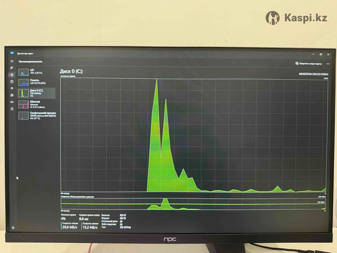The height and width of the screenshot is (253, 337).
Task: Click the disk transfer rate graph
Action: 193,204
